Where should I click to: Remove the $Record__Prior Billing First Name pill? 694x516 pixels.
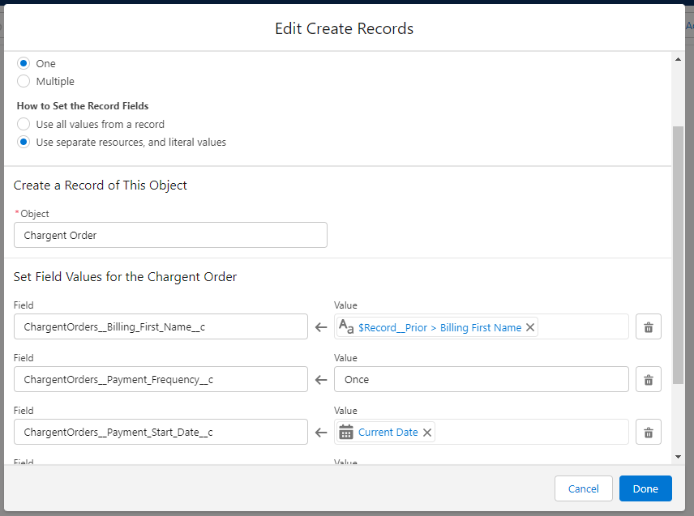(x=530, y=327)
